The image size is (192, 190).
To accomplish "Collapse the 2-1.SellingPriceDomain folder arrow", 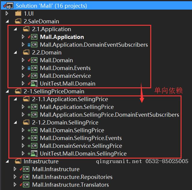I will (7, 92).
